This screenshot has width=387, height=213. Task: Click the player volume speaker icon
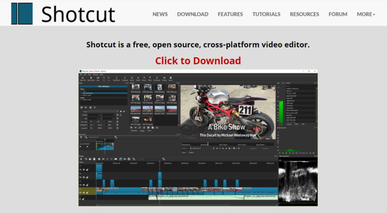tap(239, 148)
